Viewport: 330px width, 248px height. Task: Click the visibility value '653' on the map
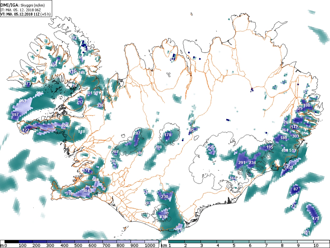pyautogui.click(x=23, y=101)
